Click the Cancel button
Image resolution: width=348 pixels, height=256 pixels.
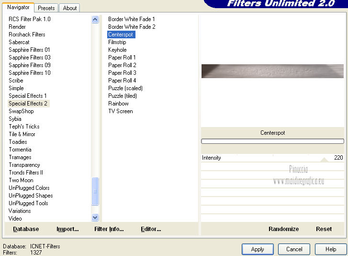pyautogui.click(x=294, y=249)
